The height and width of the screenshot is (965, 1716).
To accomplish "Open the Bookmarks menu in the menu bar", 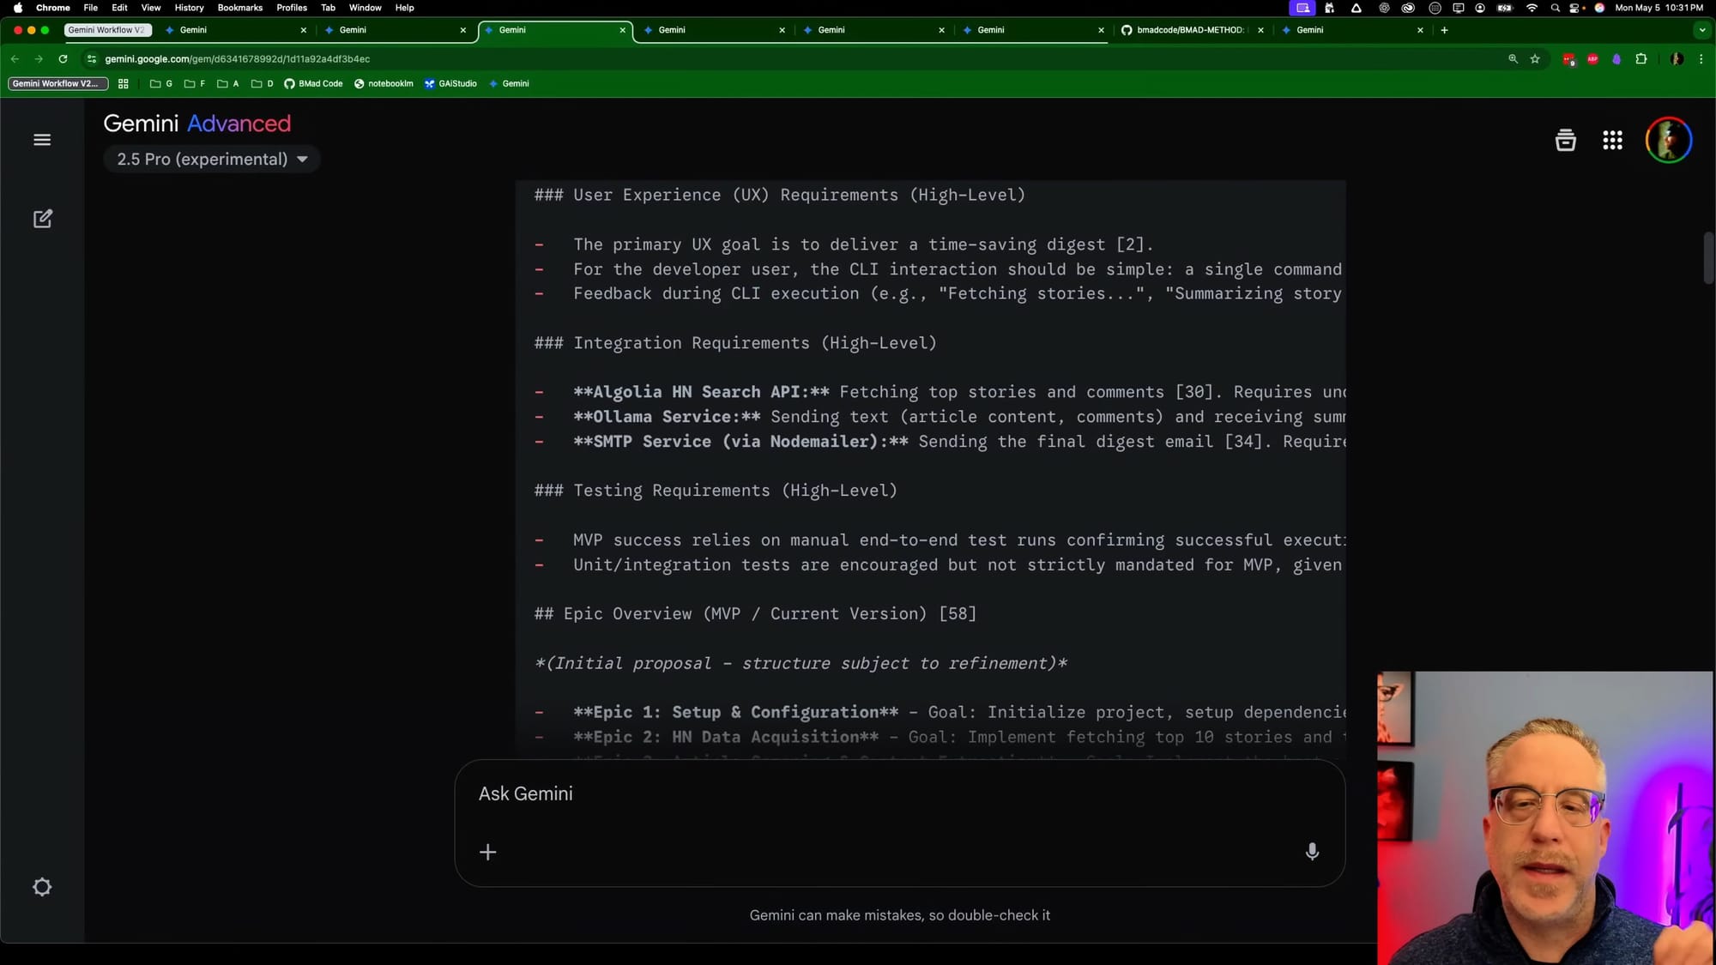I will click(239, 8).
